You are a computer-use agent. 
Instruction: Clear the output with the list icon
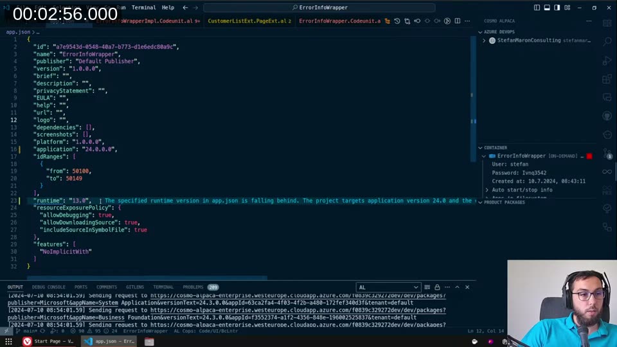coord(427,287)
